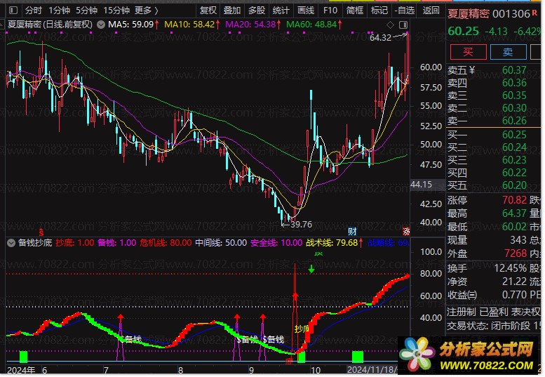Click the 最低 value 60.02
The width and height of the screenshot is (545, 377).
coord(514,227)
